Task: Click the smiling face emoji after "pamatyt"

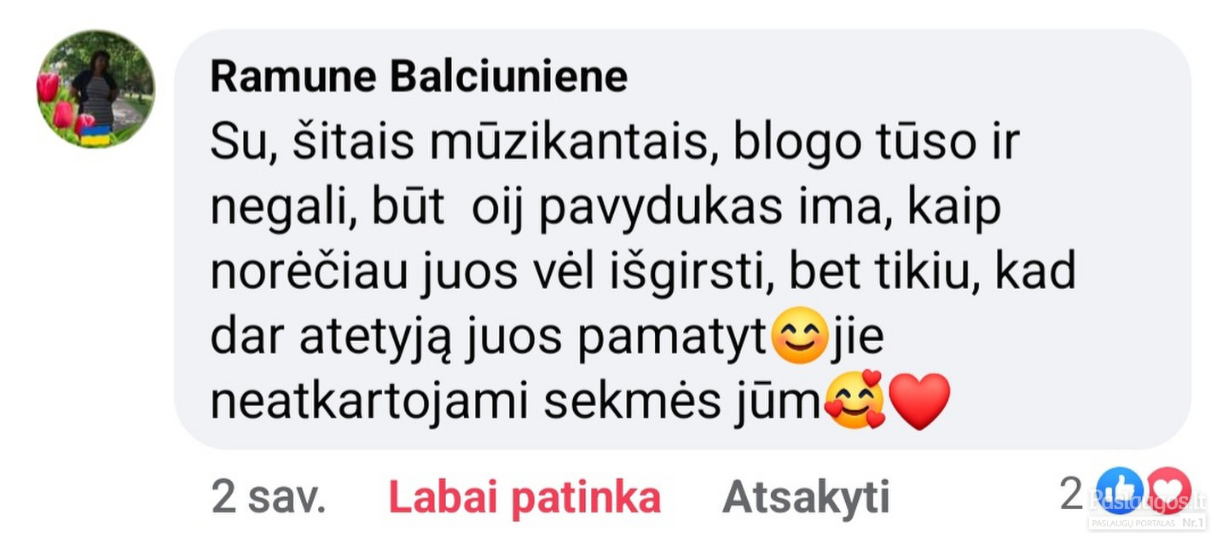Action: point(799,336)
